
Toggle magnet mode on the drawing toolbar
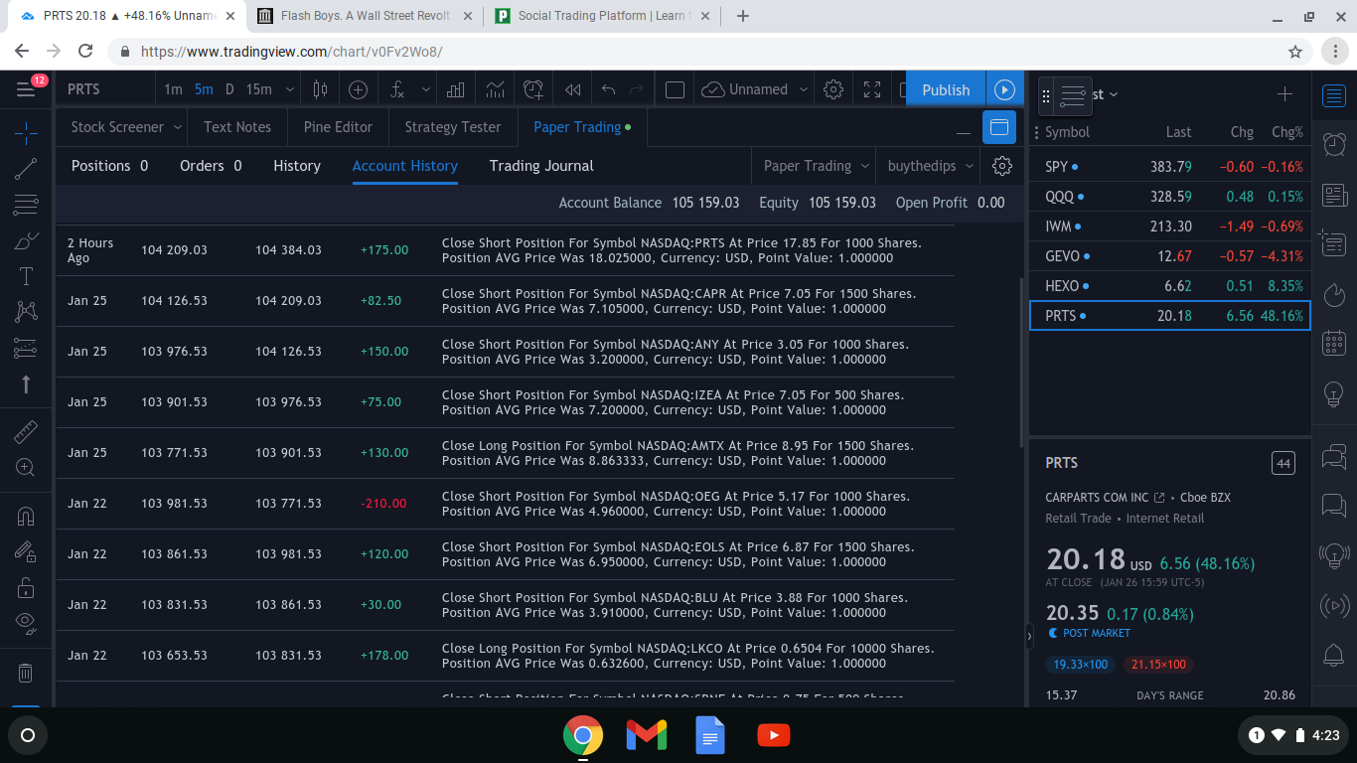(26, 517)
